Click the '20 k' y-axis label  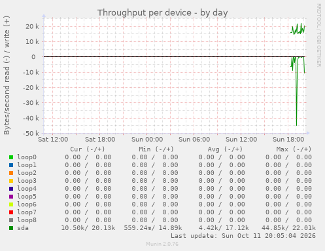(32, 26)
